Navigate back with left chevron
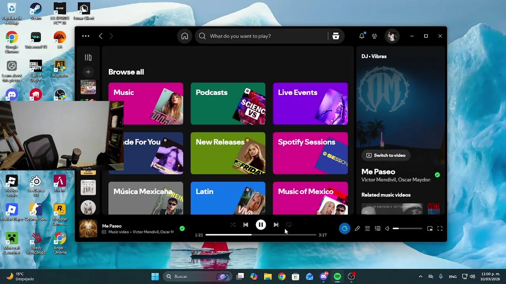Image resolution: width=506 pixels, height=284 pixels. (x=100, y=36)
